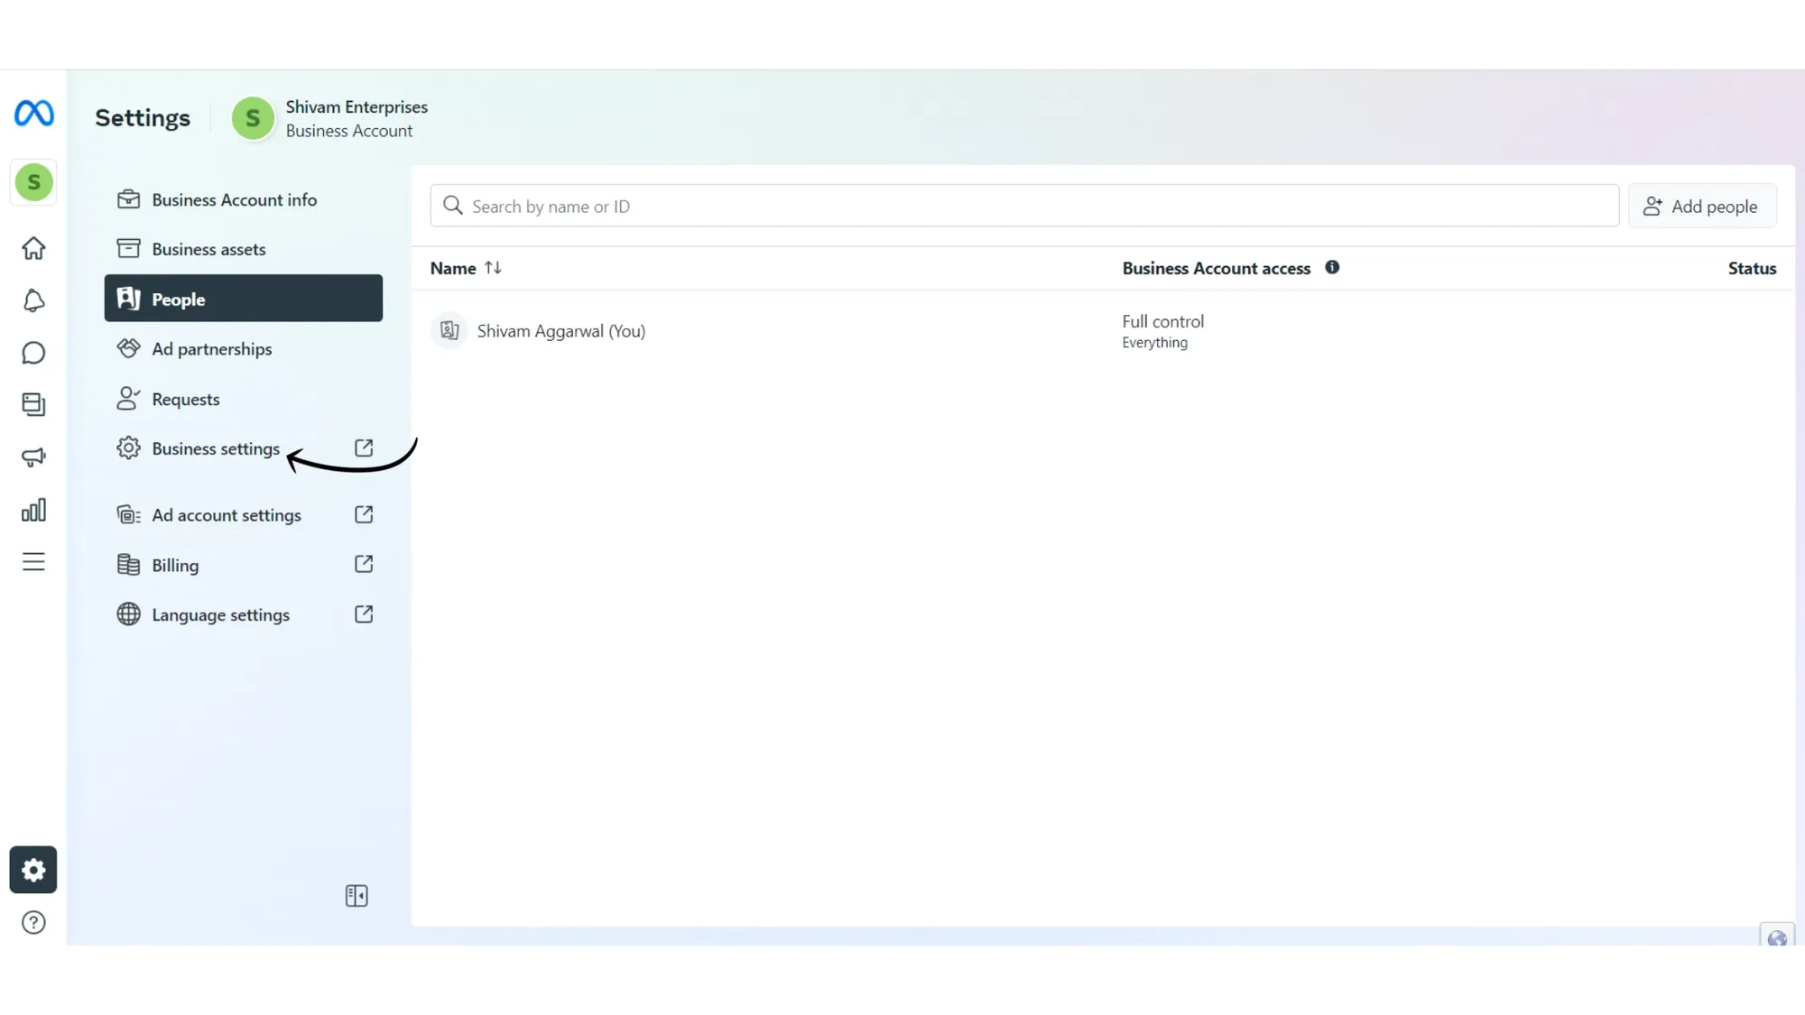
Task: Select the Ads megaphone icon
Action: [x=33, y=457]
